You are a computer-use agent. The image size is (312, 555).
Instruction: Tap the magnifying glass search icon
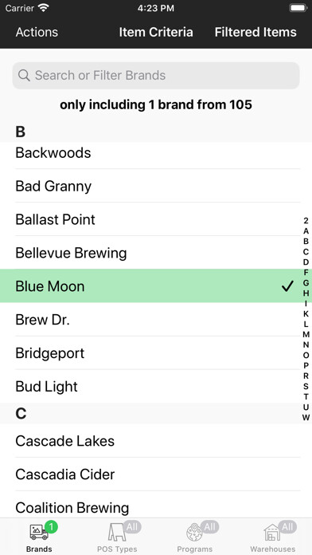(24, 75)
